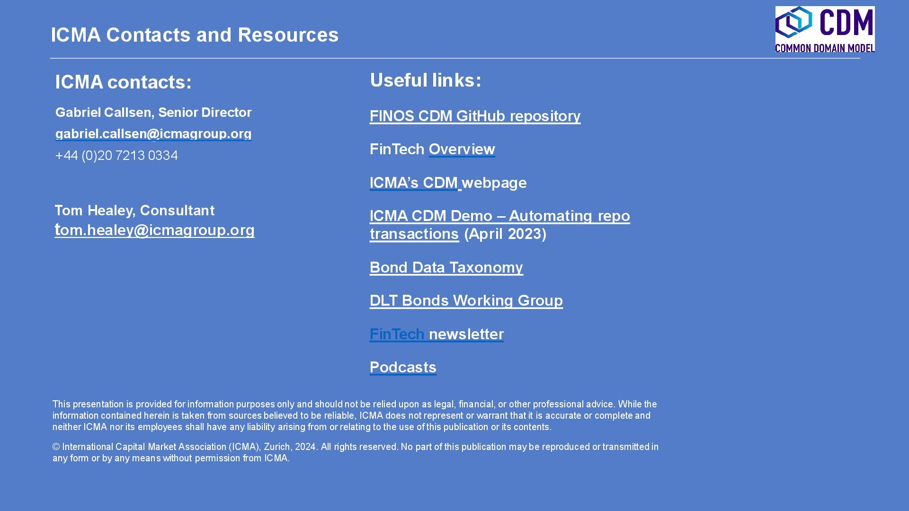
Task: Open tom.healey@icmagroup.org email link
Action: tap(155, 230)
